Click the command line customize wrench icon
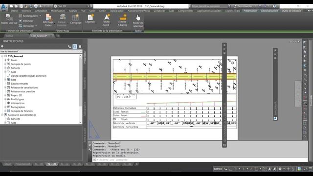The width and height of the screenshot is (313, 176). (90, 150)
